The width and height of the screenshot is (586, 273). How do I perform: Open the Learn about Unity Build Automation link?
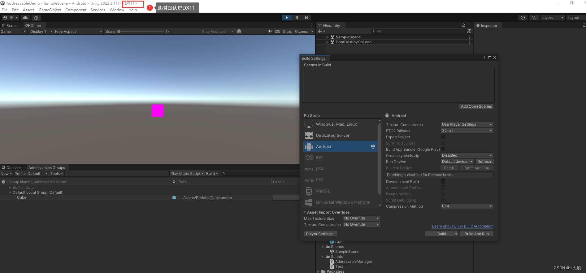(463, 226)
